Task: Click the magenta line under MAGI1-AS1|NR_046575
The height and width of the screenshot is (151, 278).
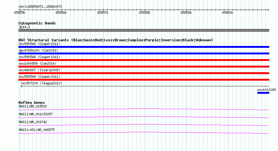Action: click(144, 133)
